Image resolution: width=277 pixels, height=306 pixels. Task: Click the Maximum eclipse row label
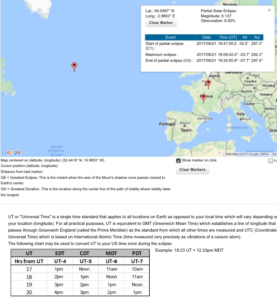(162, 55)
